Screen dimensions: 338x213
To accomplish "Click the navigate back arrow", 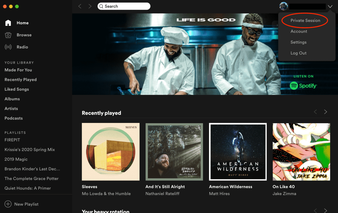I will click(x=80, y=6).
